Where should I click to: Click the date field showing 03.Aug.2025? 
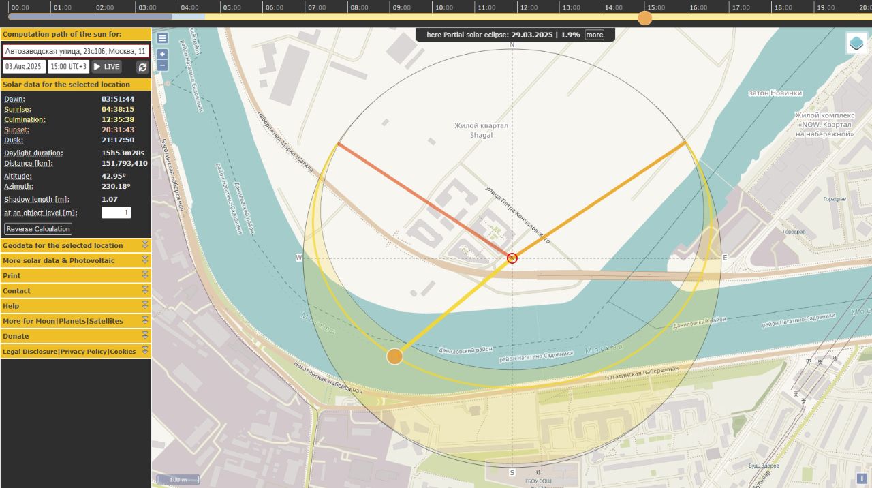(23, 67)
